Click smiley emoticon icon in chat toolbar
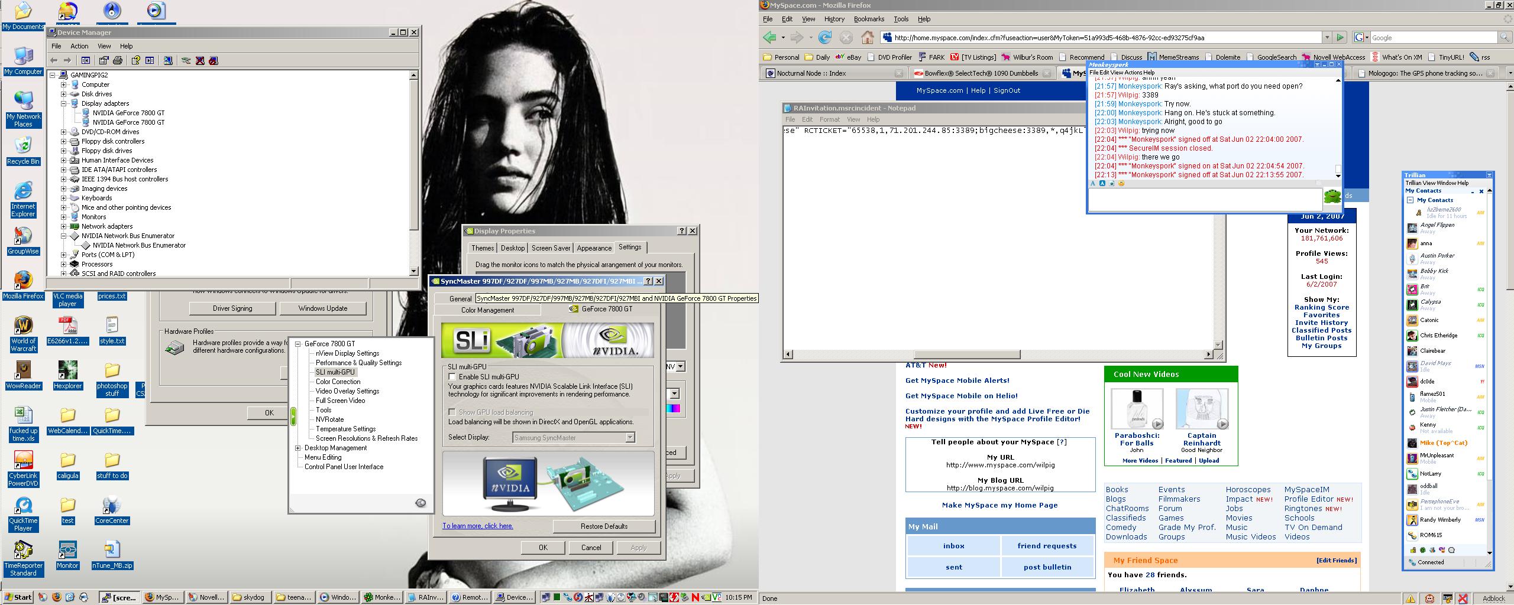1514x605 pixels. [1121, 183]
